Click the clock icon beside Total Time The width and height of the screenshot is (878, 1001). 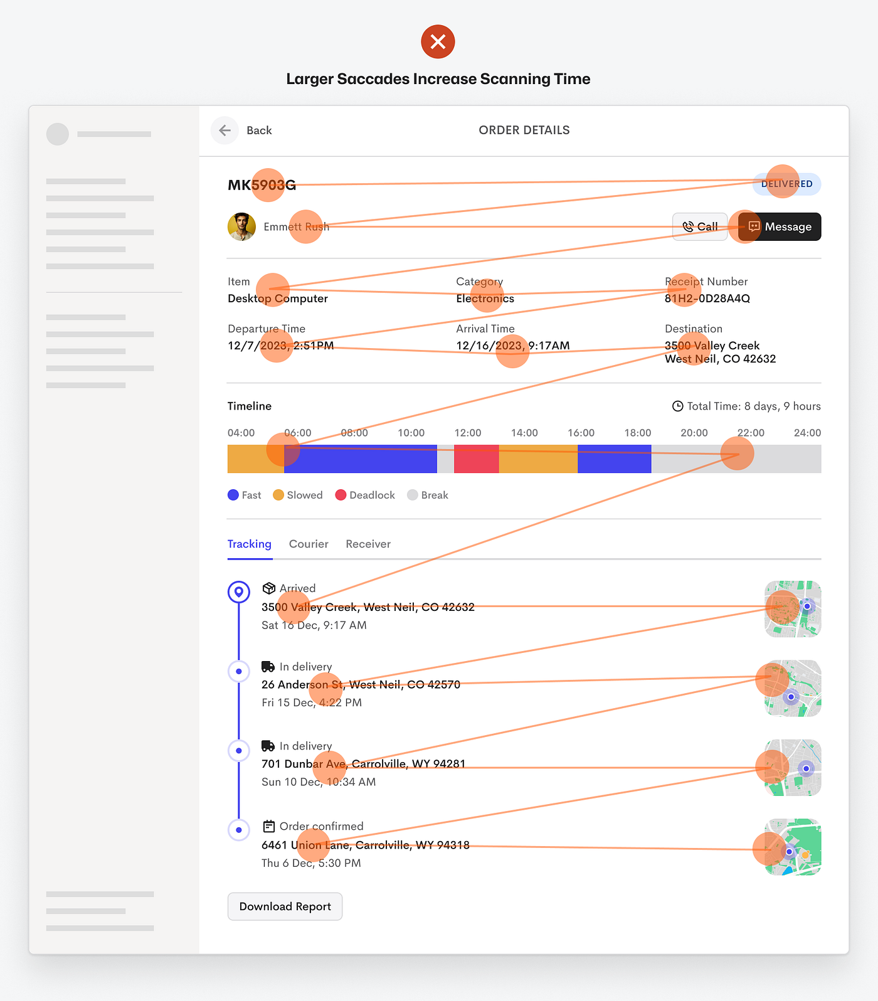coord(677,406)
